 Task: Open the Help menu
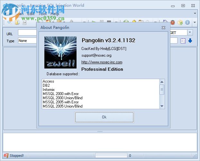(x=55, y=14)
